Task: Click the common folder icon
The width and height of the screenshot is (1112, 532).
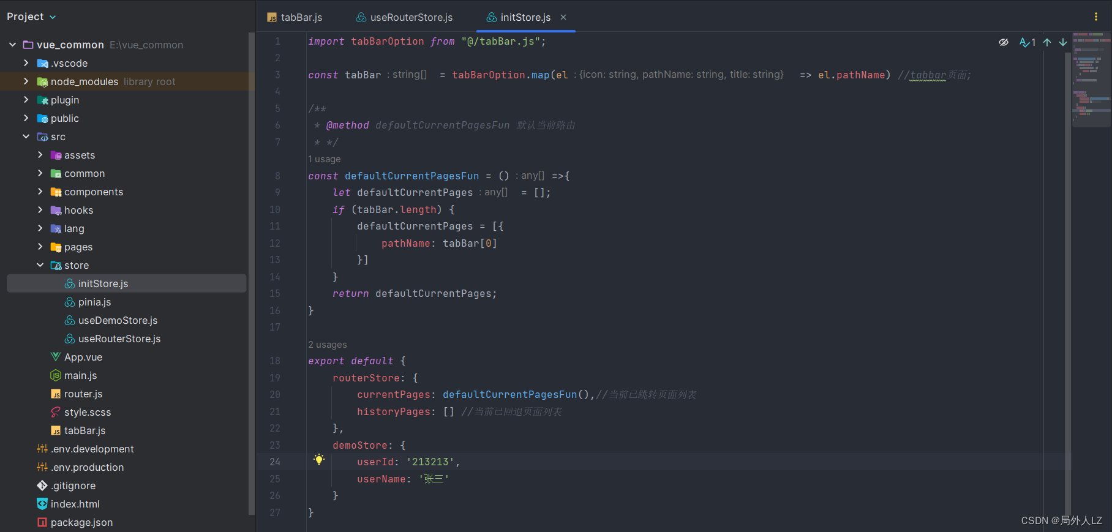Action: 56,173
